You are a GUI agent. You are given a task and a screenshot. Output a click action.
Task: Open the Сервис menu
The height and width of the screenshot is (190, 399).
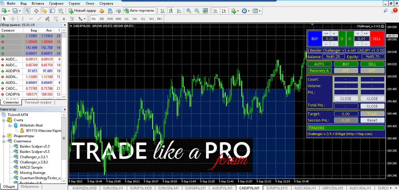coord(75,3)
